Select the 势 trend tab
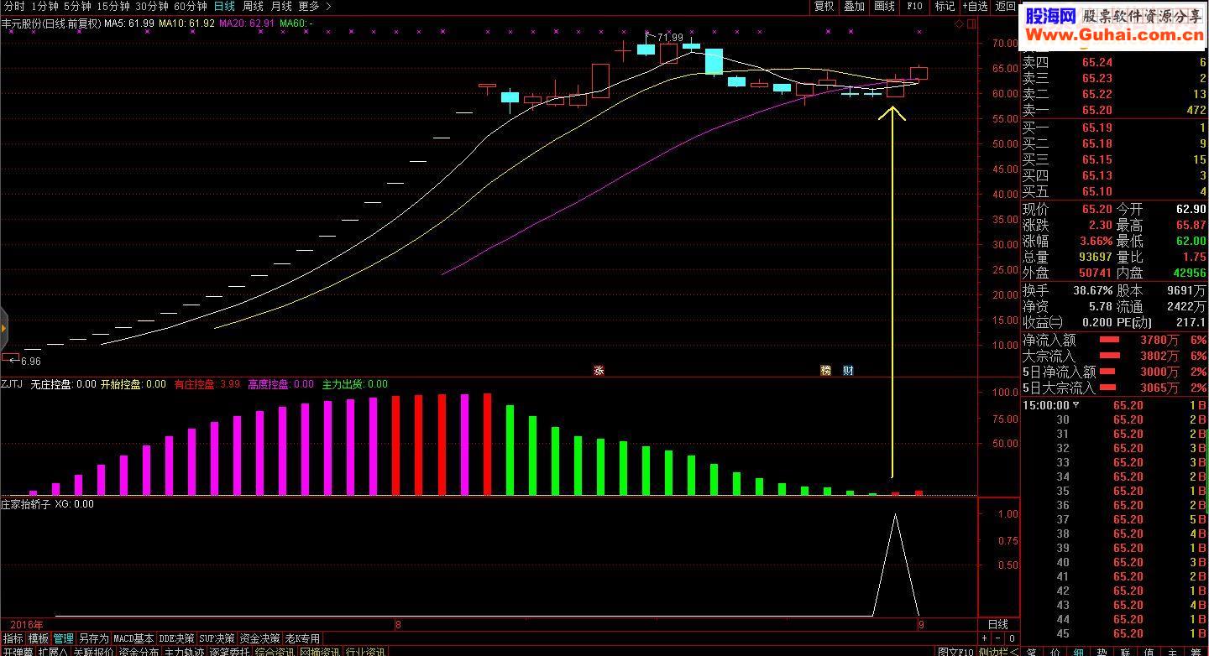 coord(1102,651)
